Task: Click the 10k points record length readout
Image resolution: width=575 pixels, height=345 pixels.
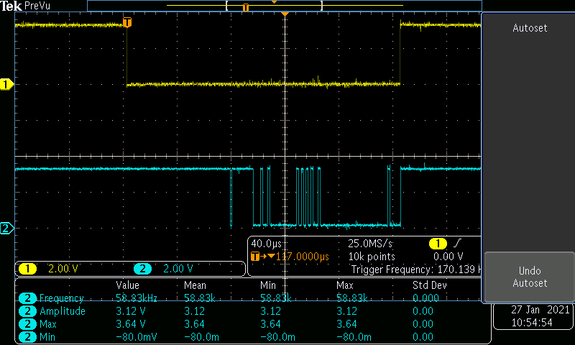Action: pos(372,257)
